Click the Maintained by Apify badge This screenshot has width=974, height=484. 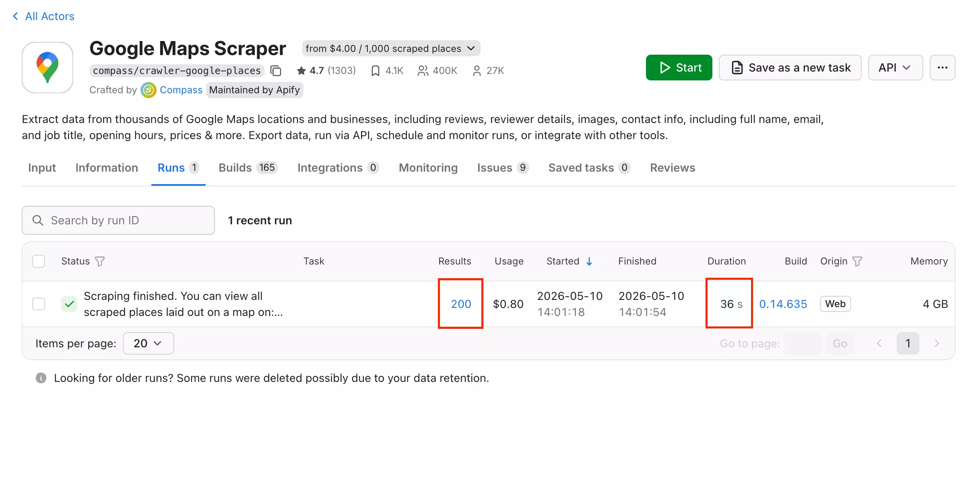[254, 90]
